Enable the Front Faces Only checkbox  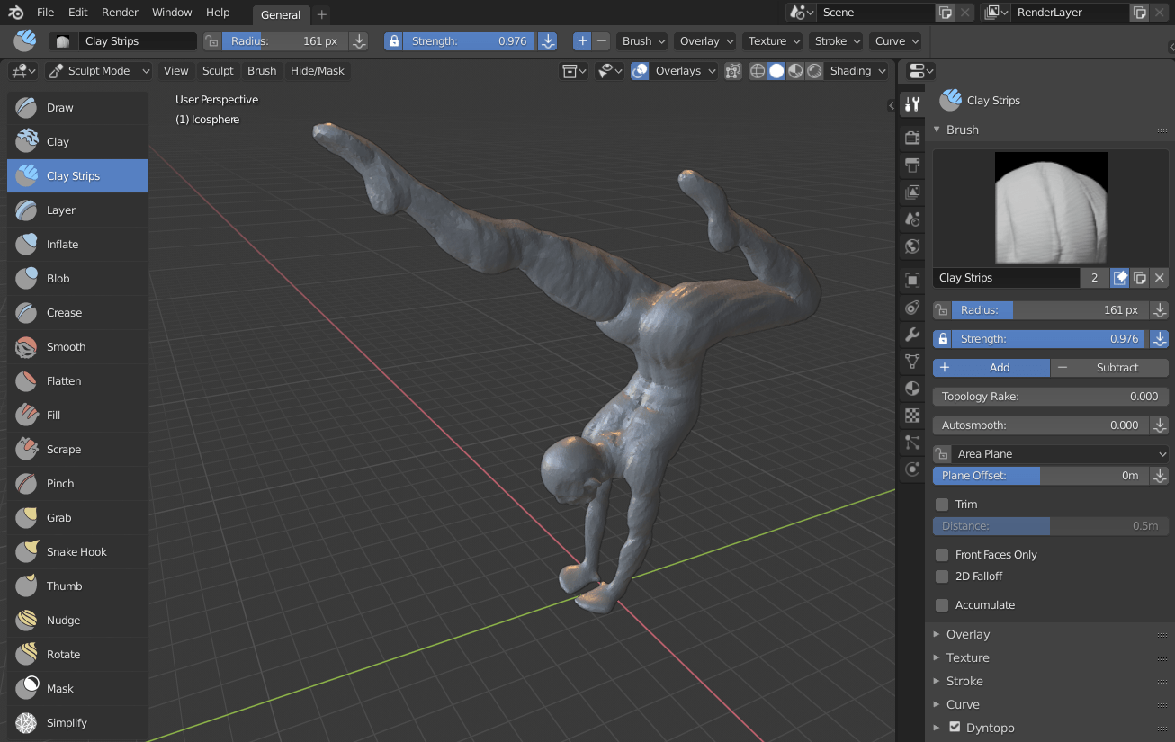pos(942,555)
